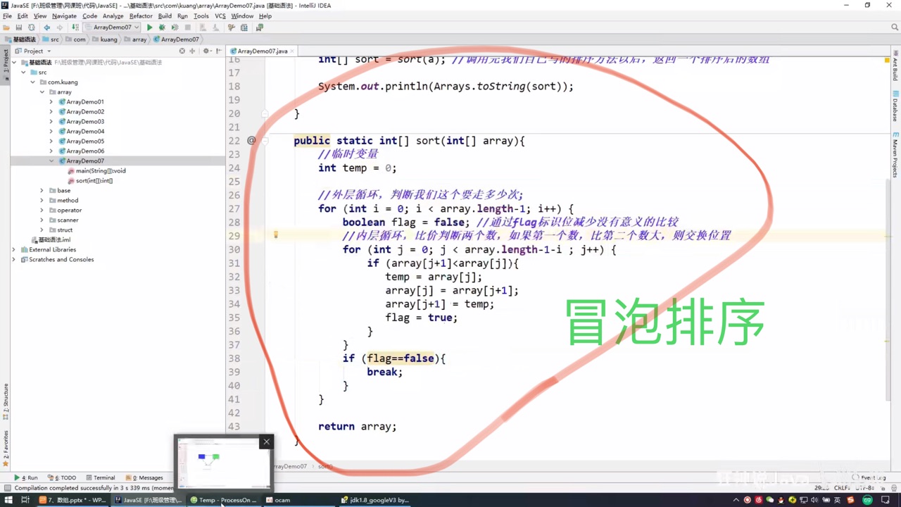The width and height of the screenshot is (901, 507).
Task: Click the src breadcrumb in the navigation bar
Action: 49,39
